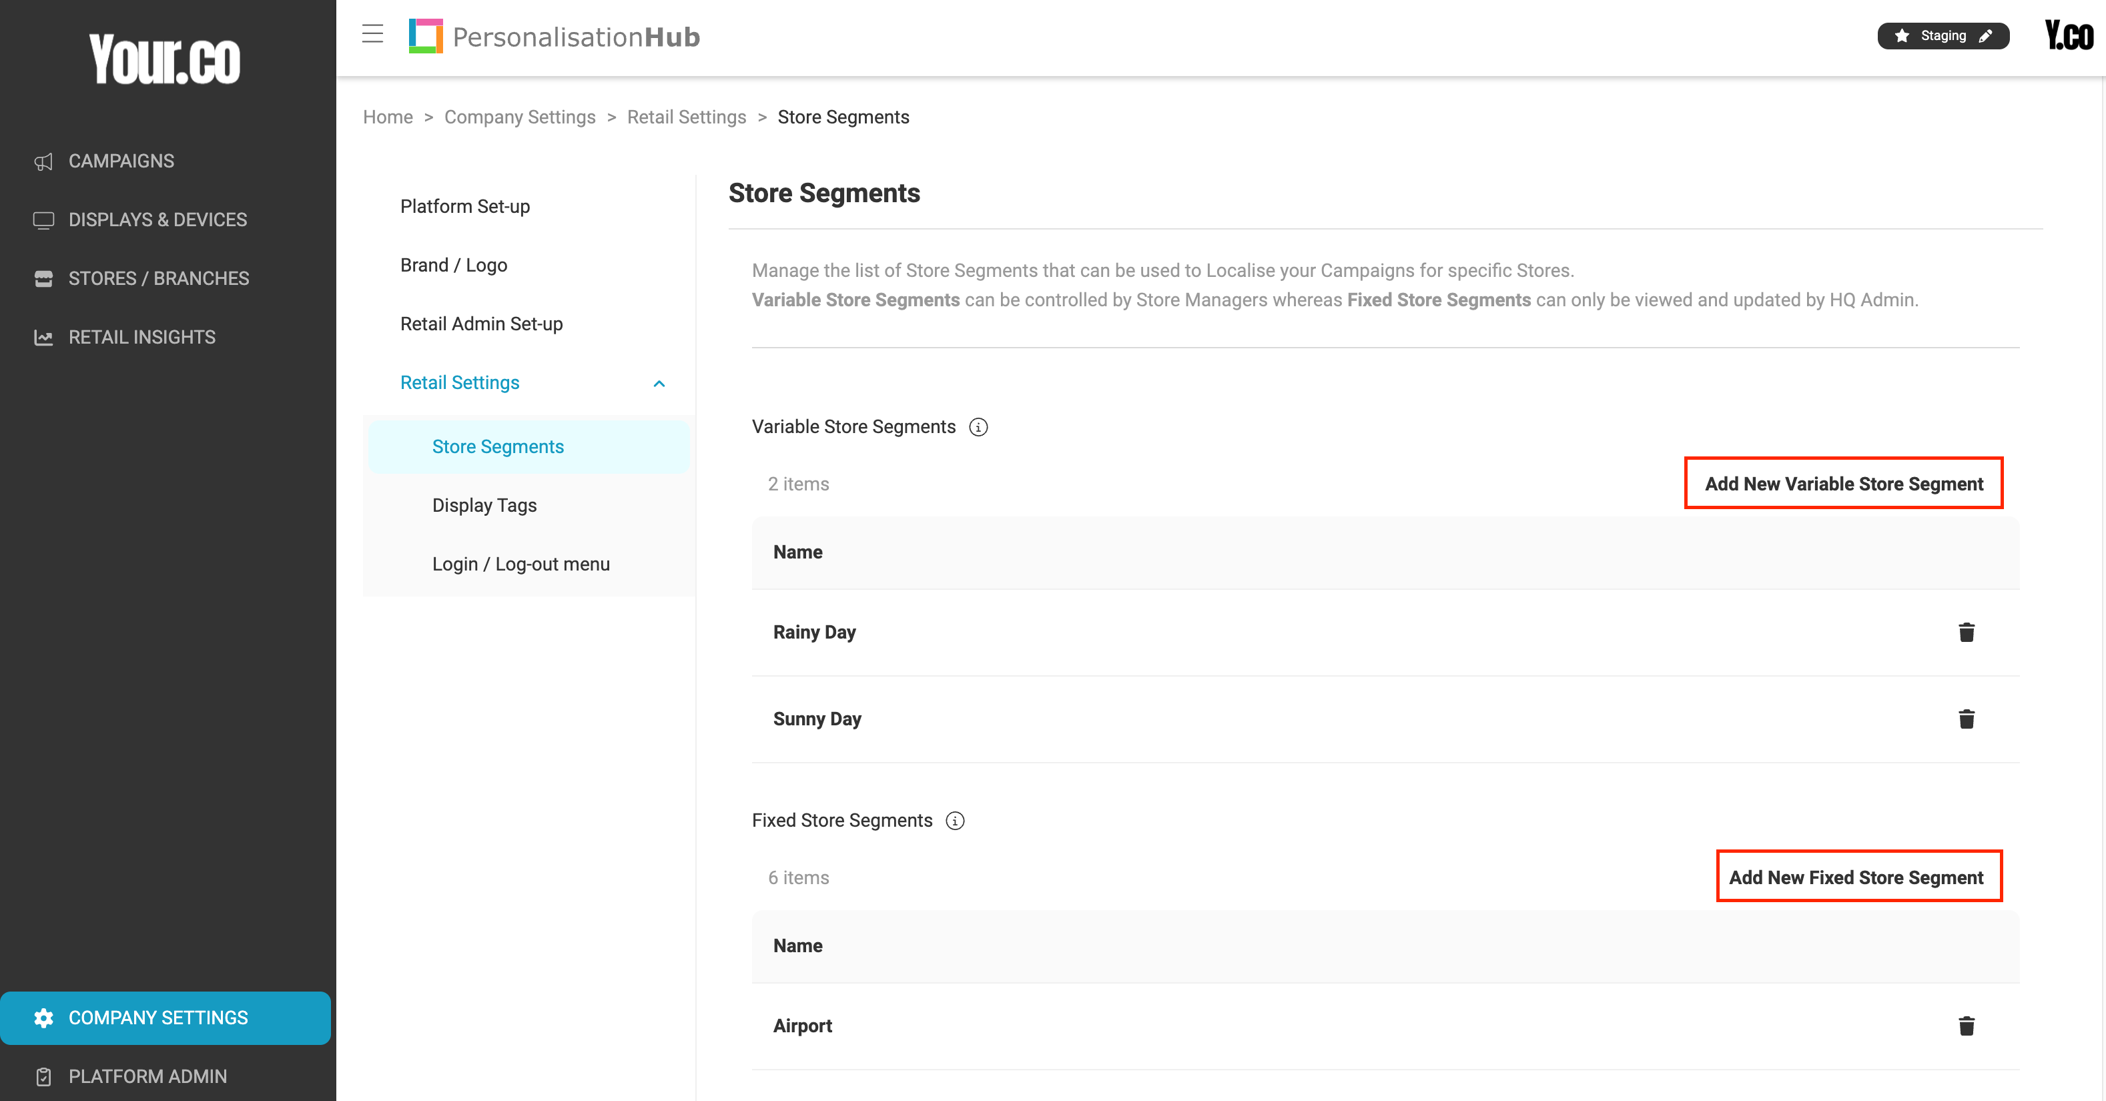2106x1101 pixels.
Task: Delete the Rainy Day segment
Action: [x=1966, y=633]
